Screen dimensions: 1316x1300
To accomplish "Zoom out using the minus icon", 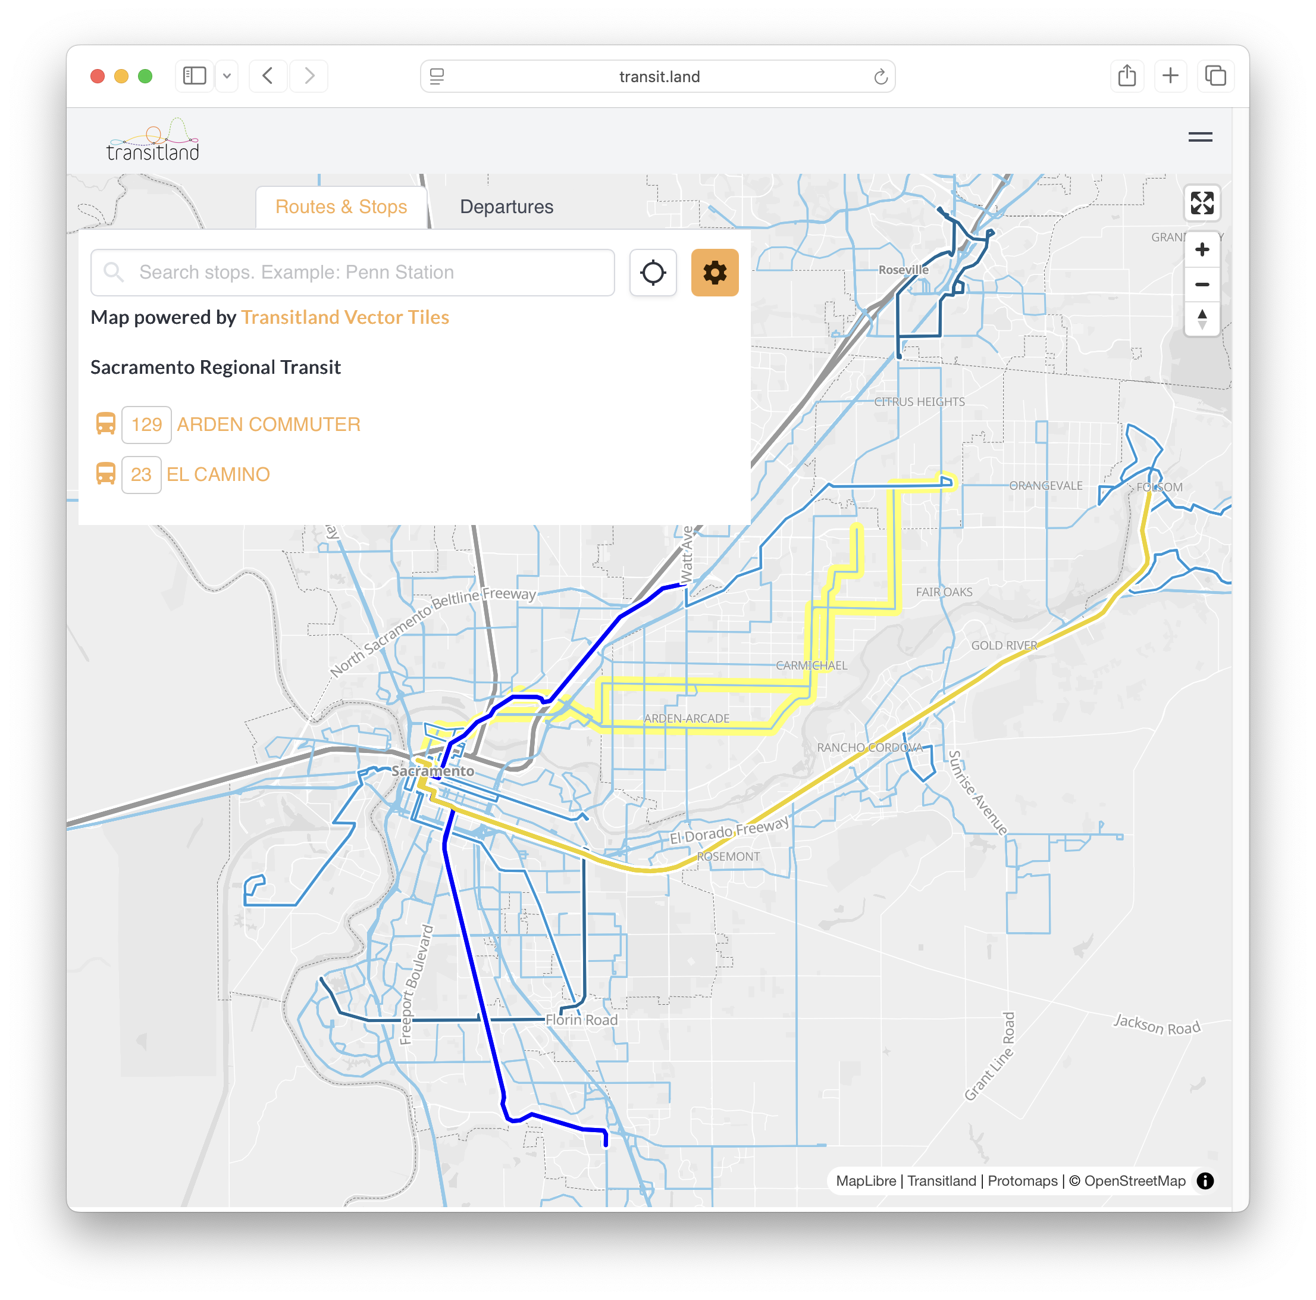I will pyautogui.click(x=1202, y=284).
